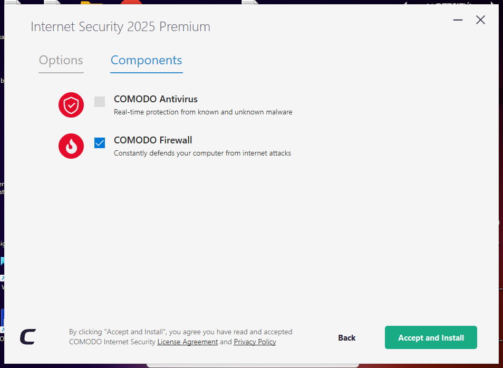Image resolution: width=503 pixels, height=368 pixels.
Task: Select the Components tab
Action: click(x=147, y=61)
